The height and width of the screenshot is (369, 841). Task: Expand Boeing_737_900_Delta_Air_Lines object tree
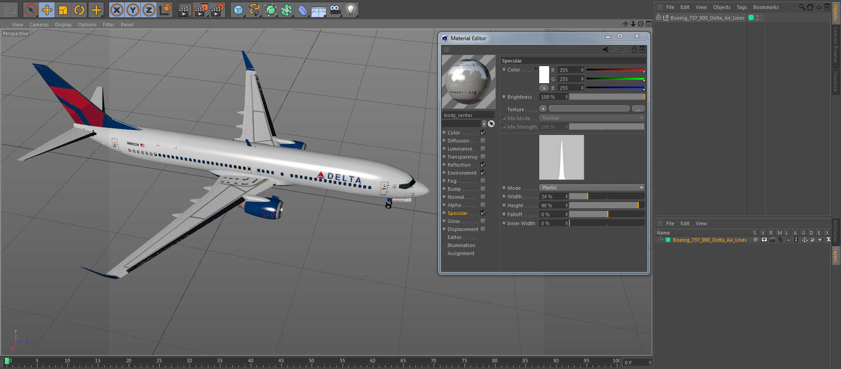[659, 18]
